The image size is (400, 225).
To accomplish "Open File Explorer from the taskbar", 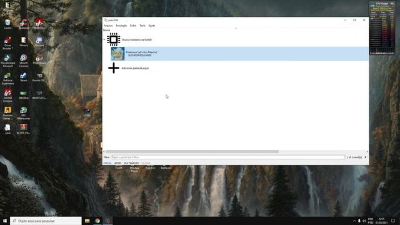I will tap(87, 221).
